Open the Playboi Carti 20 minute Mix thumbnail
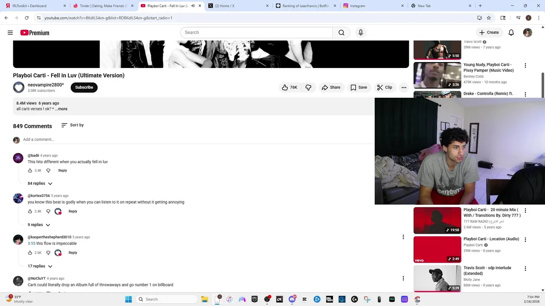 coord(437,221)
